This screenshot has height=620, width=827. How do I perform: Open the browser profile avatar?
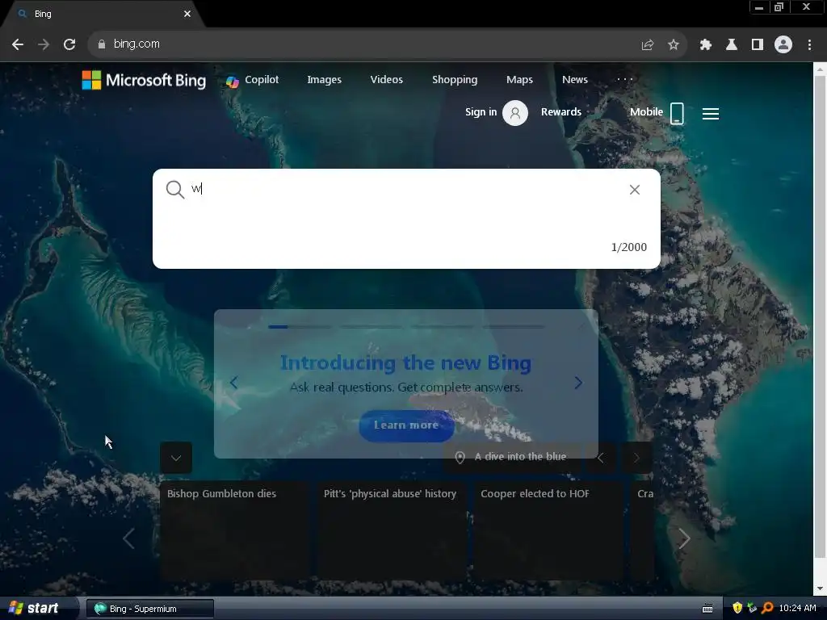pos(783,45)
